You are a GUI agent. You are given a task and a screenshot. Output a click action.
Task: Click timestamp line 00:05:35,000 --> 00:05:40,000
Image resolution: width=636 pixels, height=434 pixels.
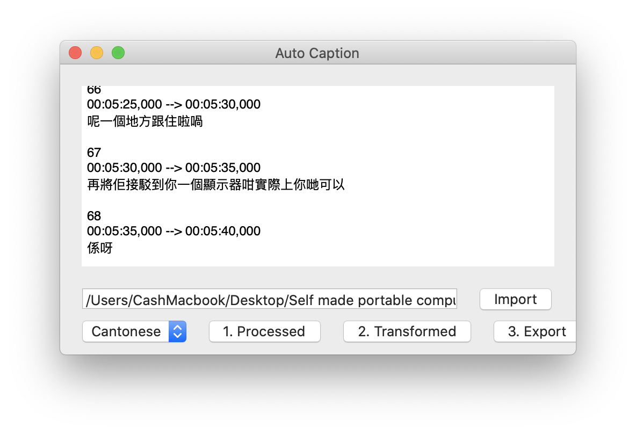pyautogui.click(x=174, y=231)
